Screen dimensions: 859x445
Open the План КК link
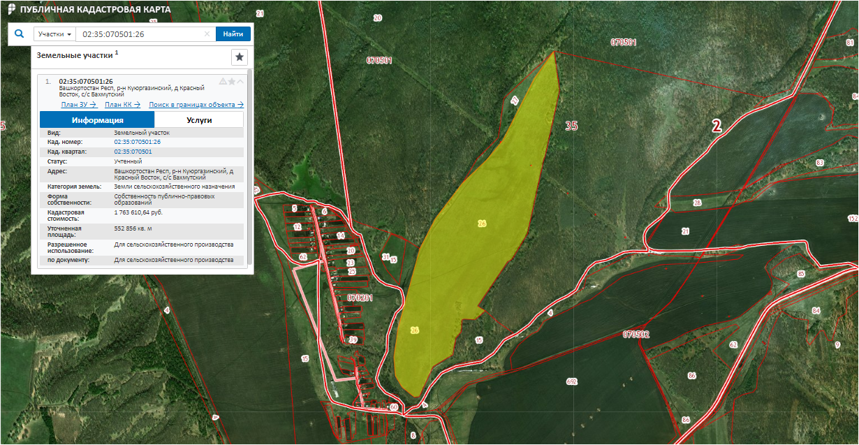point(122,105)
